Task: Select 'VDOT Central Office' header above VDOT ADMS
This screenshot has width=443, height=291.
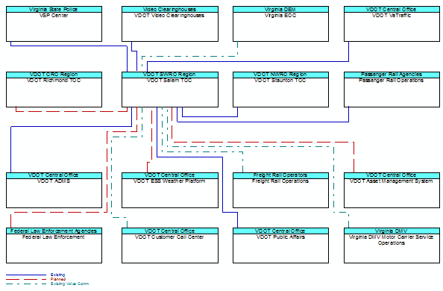Action: (54, 175)
